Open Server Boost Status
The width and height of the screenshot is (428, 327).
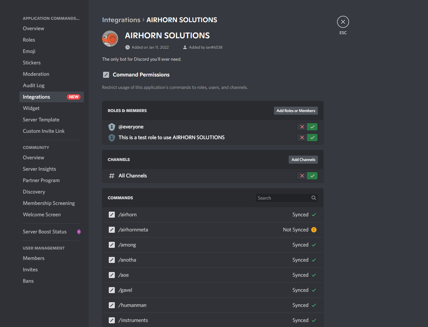click(x=52, y=232)
